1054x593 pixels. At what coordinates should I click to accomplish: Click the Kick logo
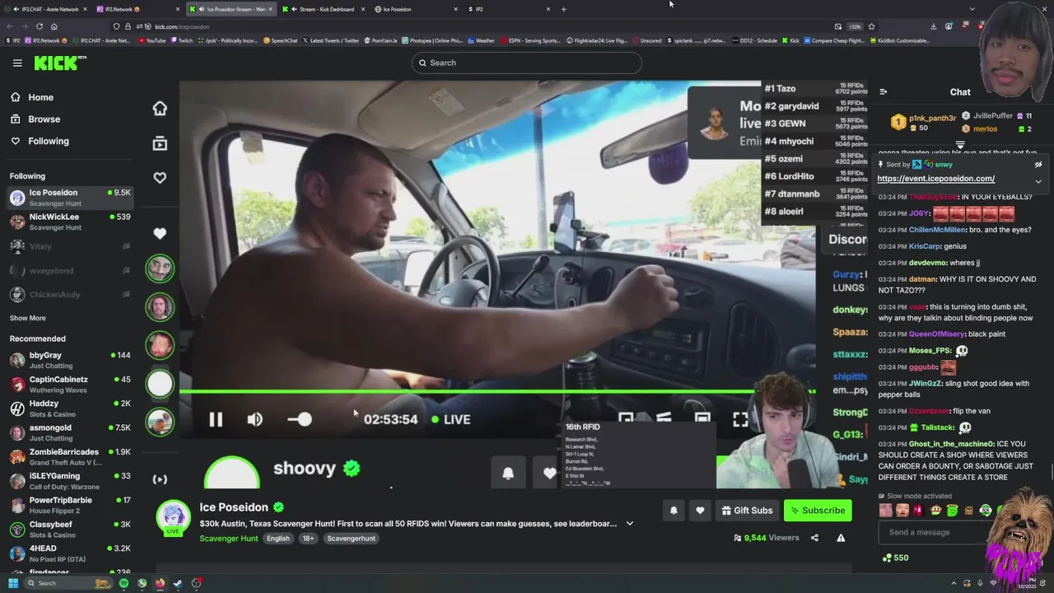(x=59, y=63)
